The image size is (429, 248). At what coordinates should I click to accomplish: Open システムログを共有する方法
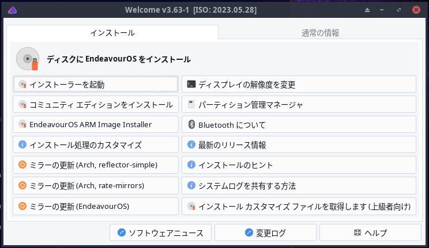point(299,185)
